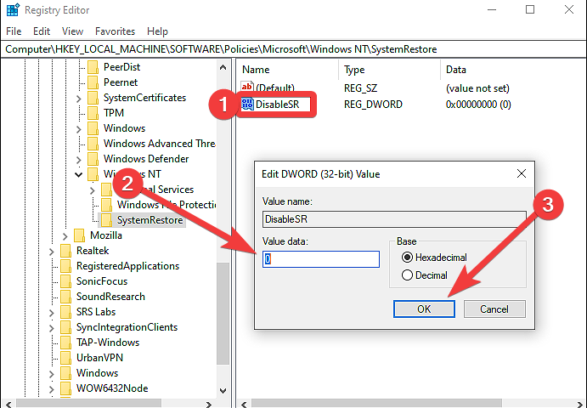The width and height of the screenshot is (587, 408).
Task: Select the SystemRestore folder icon
Action: coord(107,220)
